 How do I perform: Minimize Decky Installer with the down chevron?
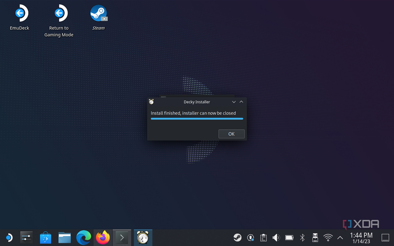click(234, 102)
